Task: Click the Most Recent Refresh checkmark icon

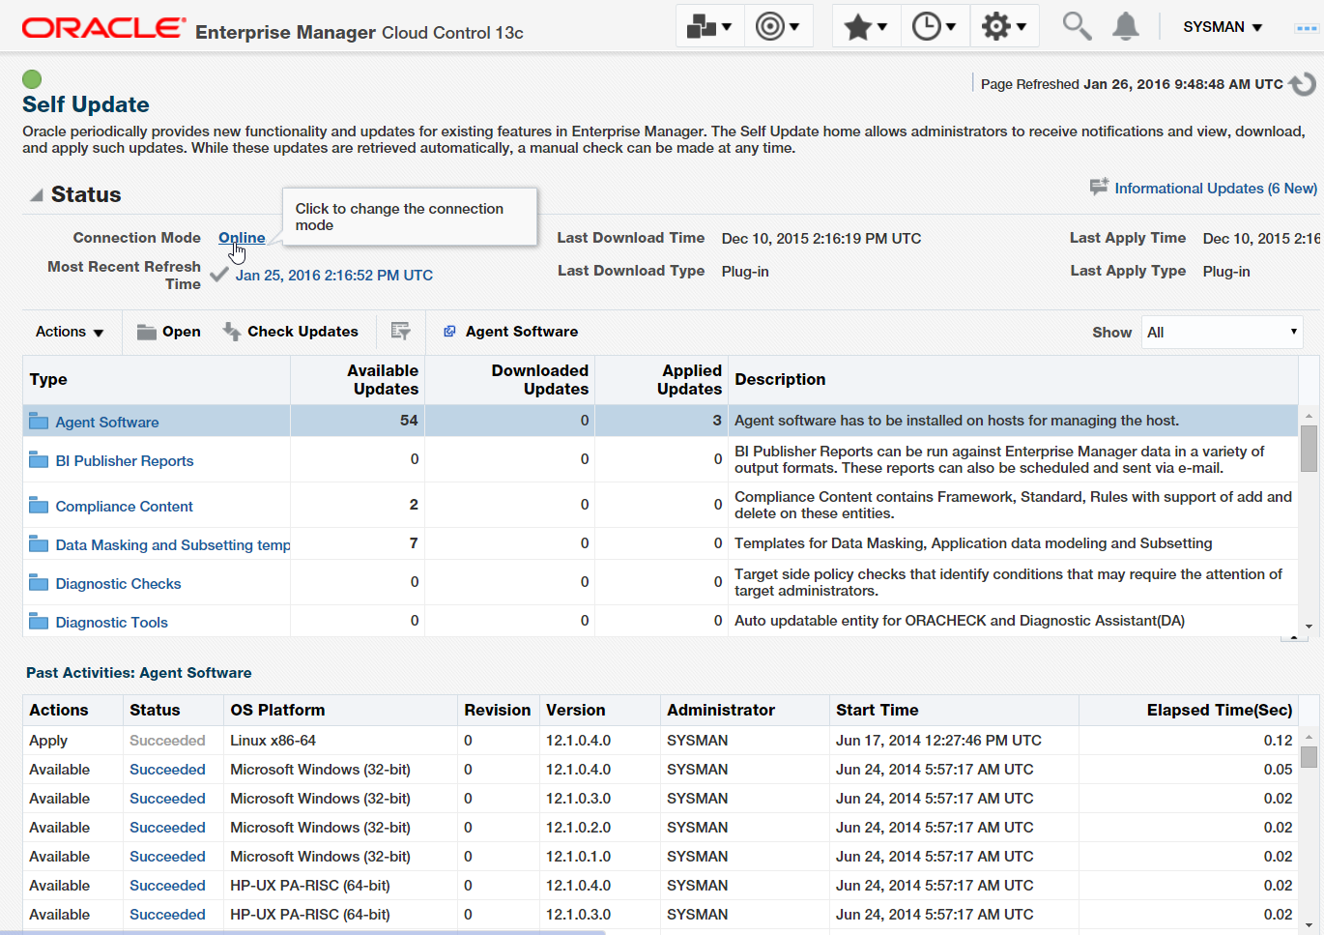Action: pyautogui.click(x=219, y=274)
